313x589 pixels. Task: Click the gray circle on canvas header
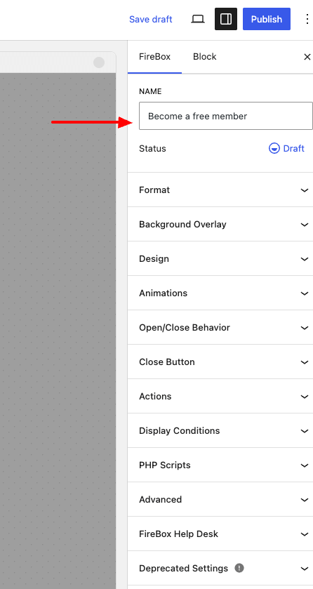point(99,62)
